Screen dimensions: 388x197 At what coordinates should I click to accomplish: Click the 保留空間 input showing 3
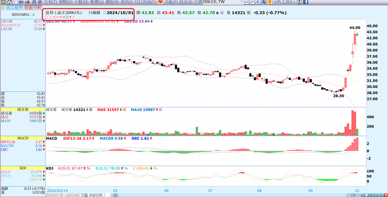[x=106, y=195]
